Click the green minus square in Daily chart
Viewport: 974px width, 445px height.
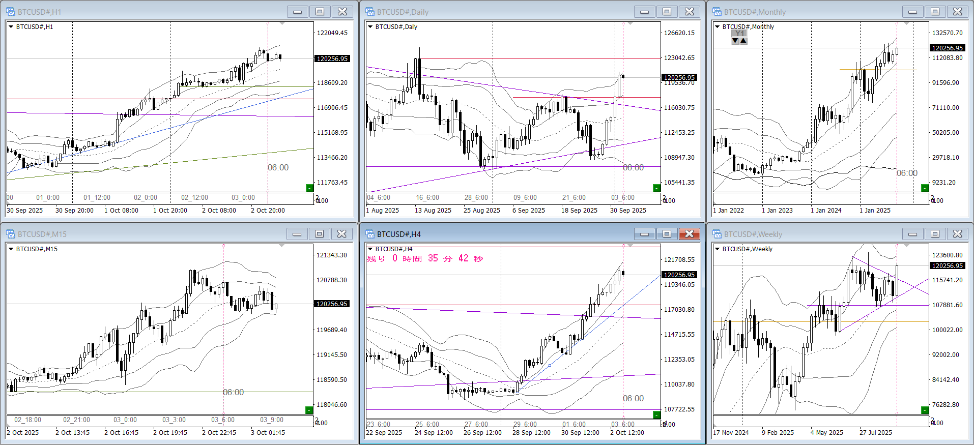(656, 188)
